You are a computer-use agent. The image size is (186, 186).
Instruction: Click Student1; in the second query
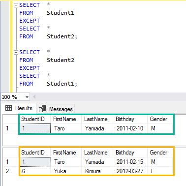click(x=62, y=84)
